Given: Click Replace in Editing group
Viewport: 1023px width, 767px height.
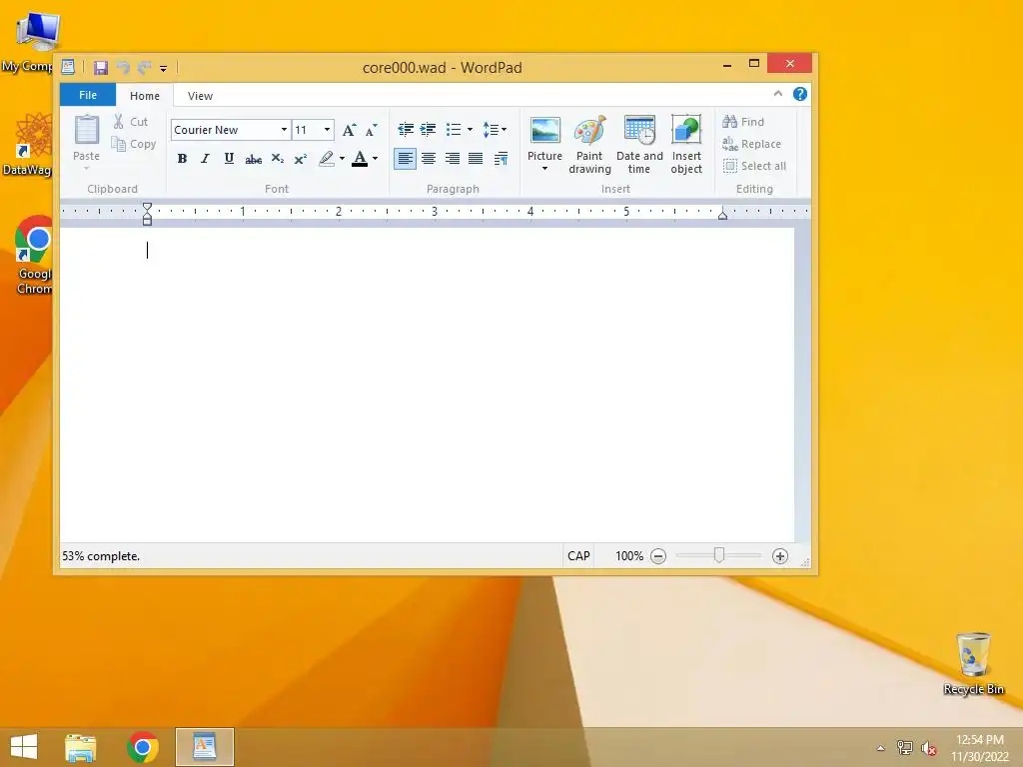Looking at the screenshot, I should pyautogui.click(x=751, y=144).
